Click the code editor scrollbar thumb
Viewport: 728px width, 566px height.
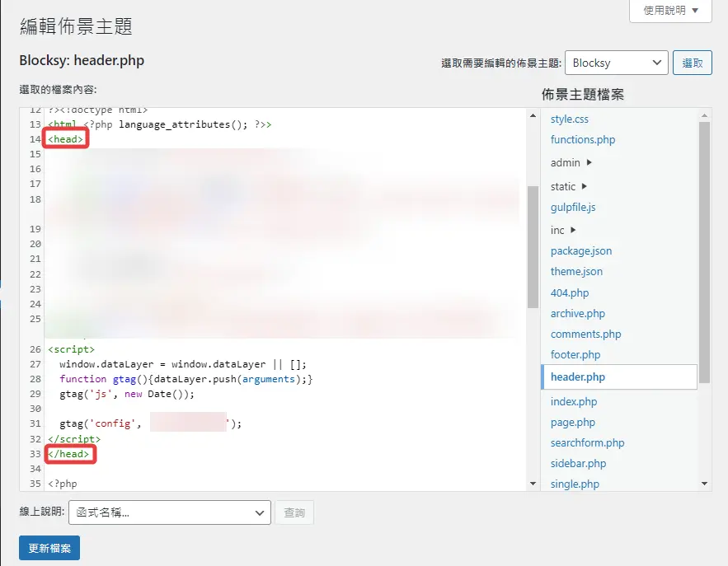(x=533, y=247)
